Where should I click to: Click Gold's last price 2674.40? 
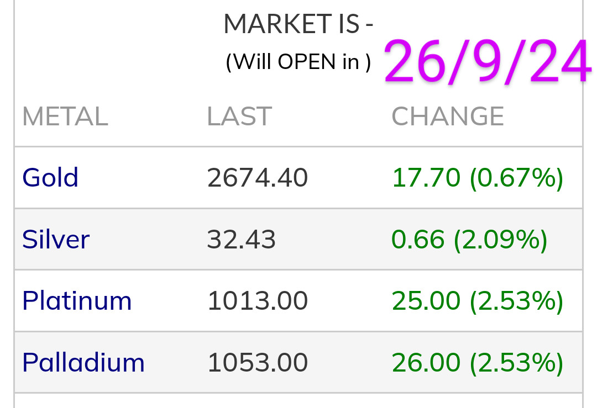tap(257, 178)
